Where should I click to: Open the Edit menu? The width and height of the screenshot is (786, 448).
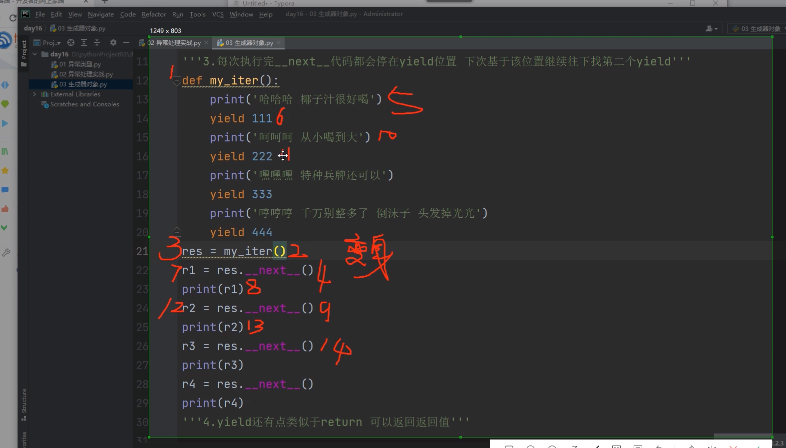(x=56, y=14)
